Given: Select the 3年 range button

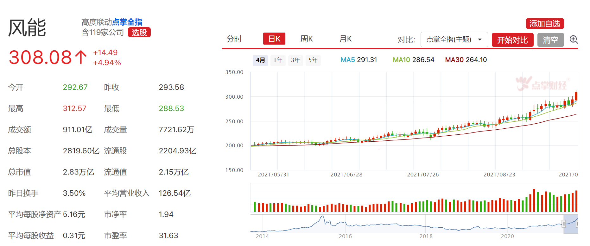Looking at the screenshot, I should click(295, 60).
